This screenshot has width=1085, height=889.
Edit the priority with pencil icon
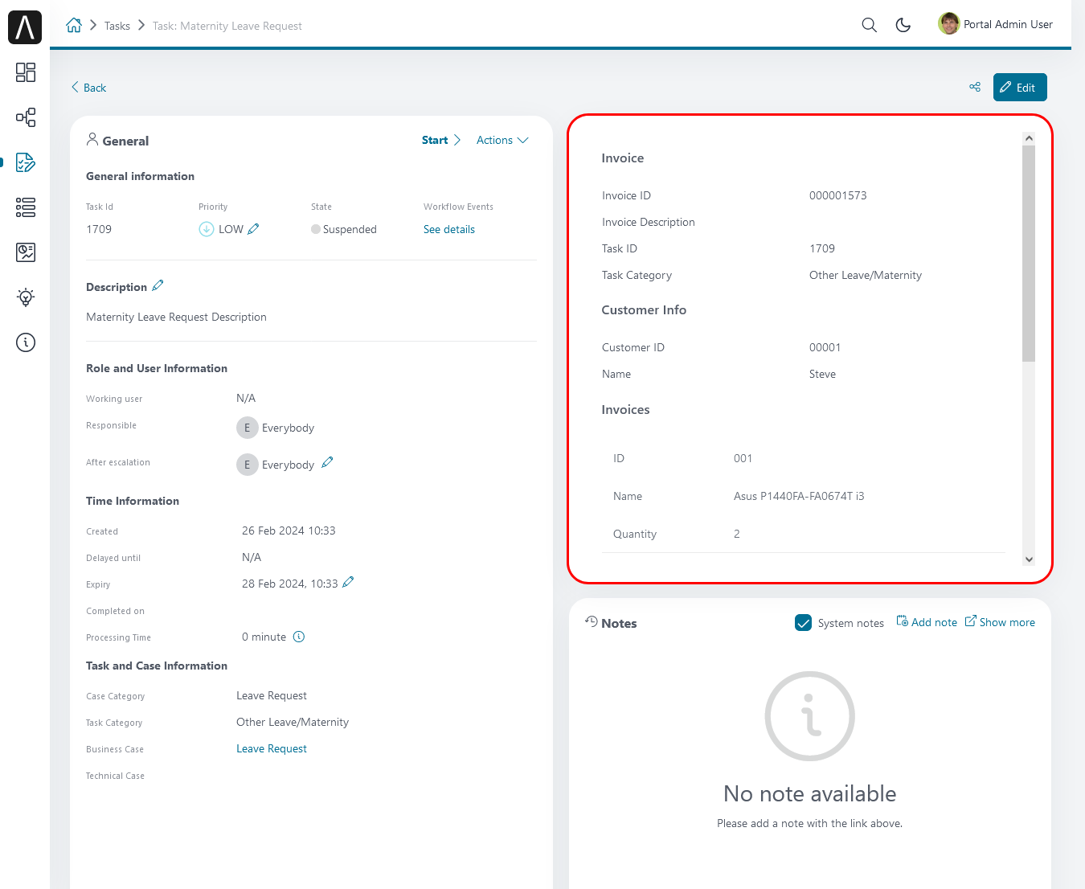(x=253, y=229)
